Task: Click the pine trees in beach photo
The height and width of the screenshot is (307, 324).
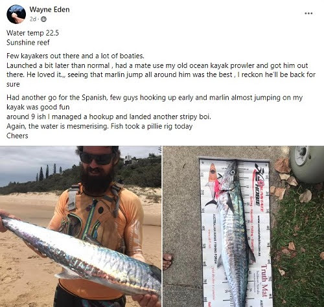Action: [49, 172]
